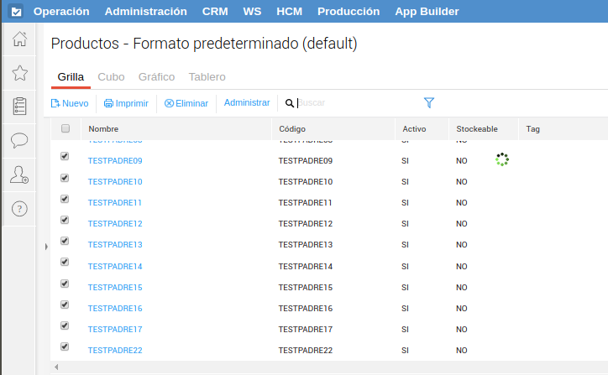Click the home icon in the sidebar
Viewport: 608px width, 375px height.
coord(18,39)
